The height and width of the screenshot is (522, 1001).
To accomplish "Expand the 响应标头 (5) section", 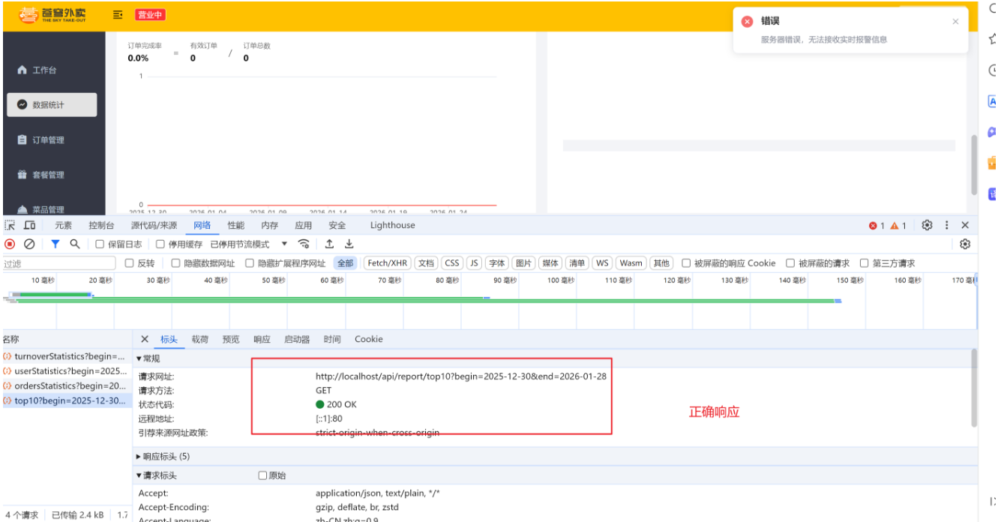I will (163, 456).
